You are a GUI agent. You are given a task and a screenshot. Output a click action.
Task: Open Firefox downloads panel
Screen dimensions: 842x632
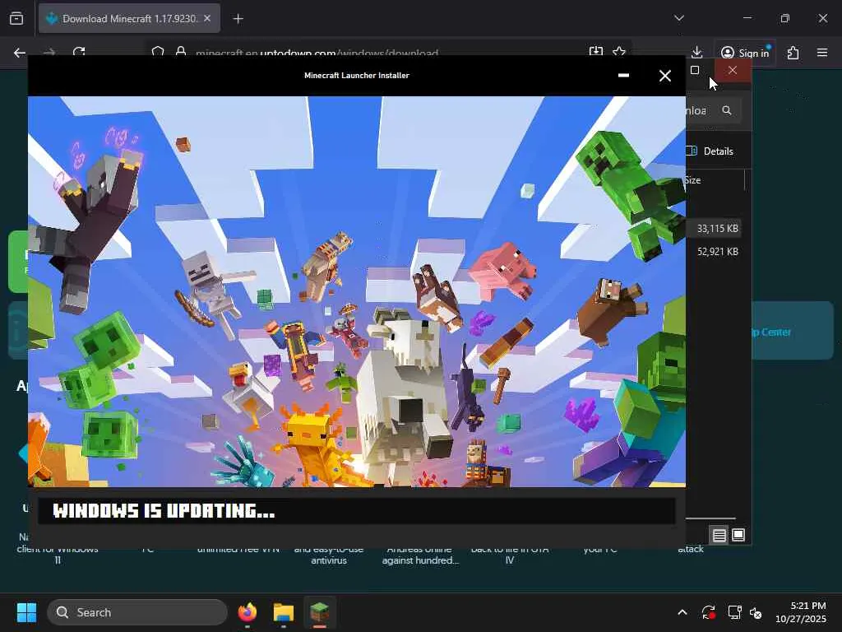[x=697, y=52]
